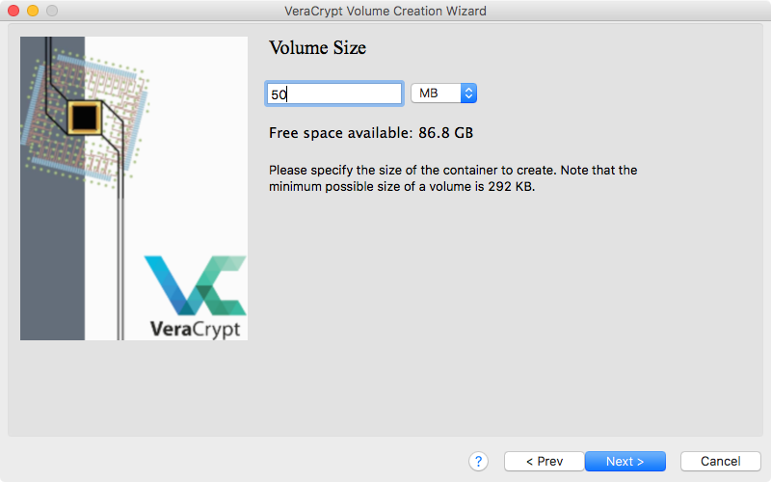Proceed with the Next button

click(625, 462)
